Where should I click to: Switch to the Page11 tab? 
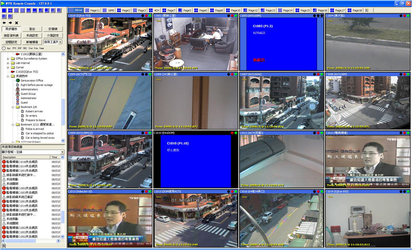tap(92, 10)
